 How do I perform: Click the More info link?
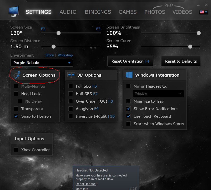click(x=82, y=189)
